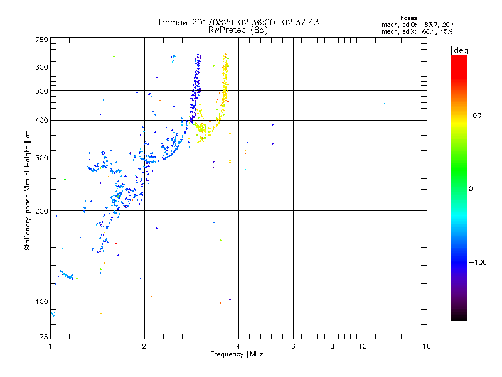Click the x-axis tick label "6"

point(293,346)
